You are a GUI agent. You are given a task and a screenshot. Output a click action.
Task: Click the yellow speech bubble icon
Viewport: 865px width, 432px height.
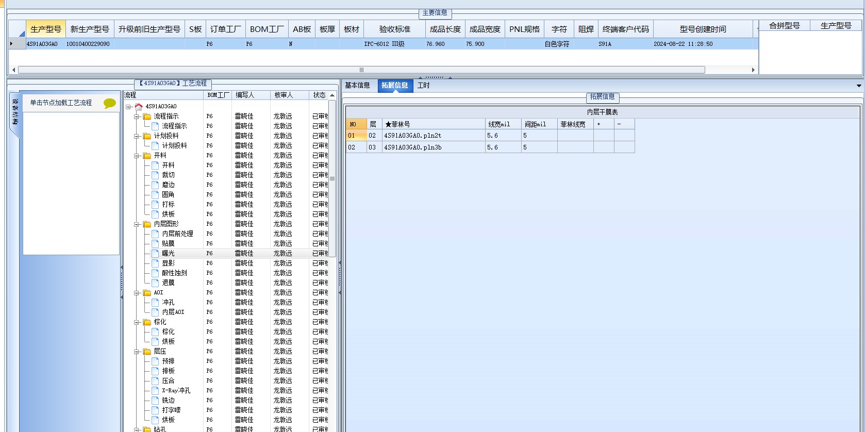point(110,103)
